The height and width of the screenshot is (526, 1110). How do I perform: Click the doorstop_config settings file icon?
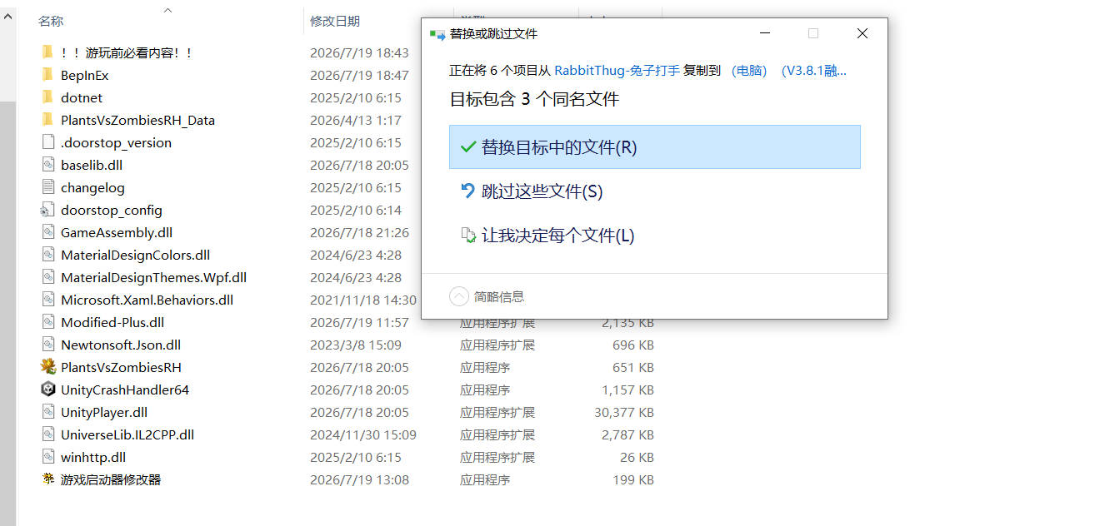pos(47,210)
